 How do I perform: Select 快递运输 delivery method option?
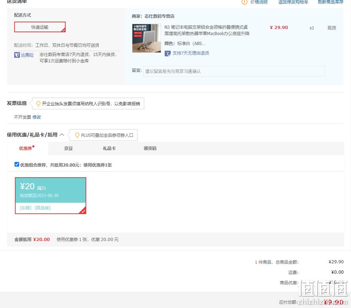(x=40, y=27)
